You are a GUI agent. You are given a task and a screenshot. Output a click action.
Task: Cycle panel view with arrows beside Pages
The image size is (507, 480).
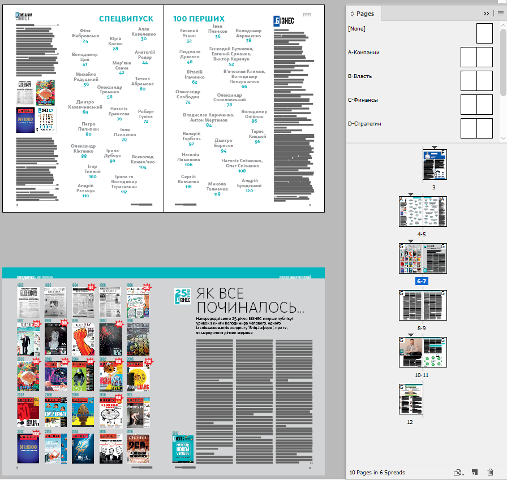coord(352,14)
